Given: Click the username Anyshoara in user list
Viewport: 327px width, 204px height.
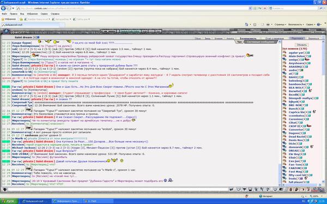Looking at the screenshot, I should [296, 63].
